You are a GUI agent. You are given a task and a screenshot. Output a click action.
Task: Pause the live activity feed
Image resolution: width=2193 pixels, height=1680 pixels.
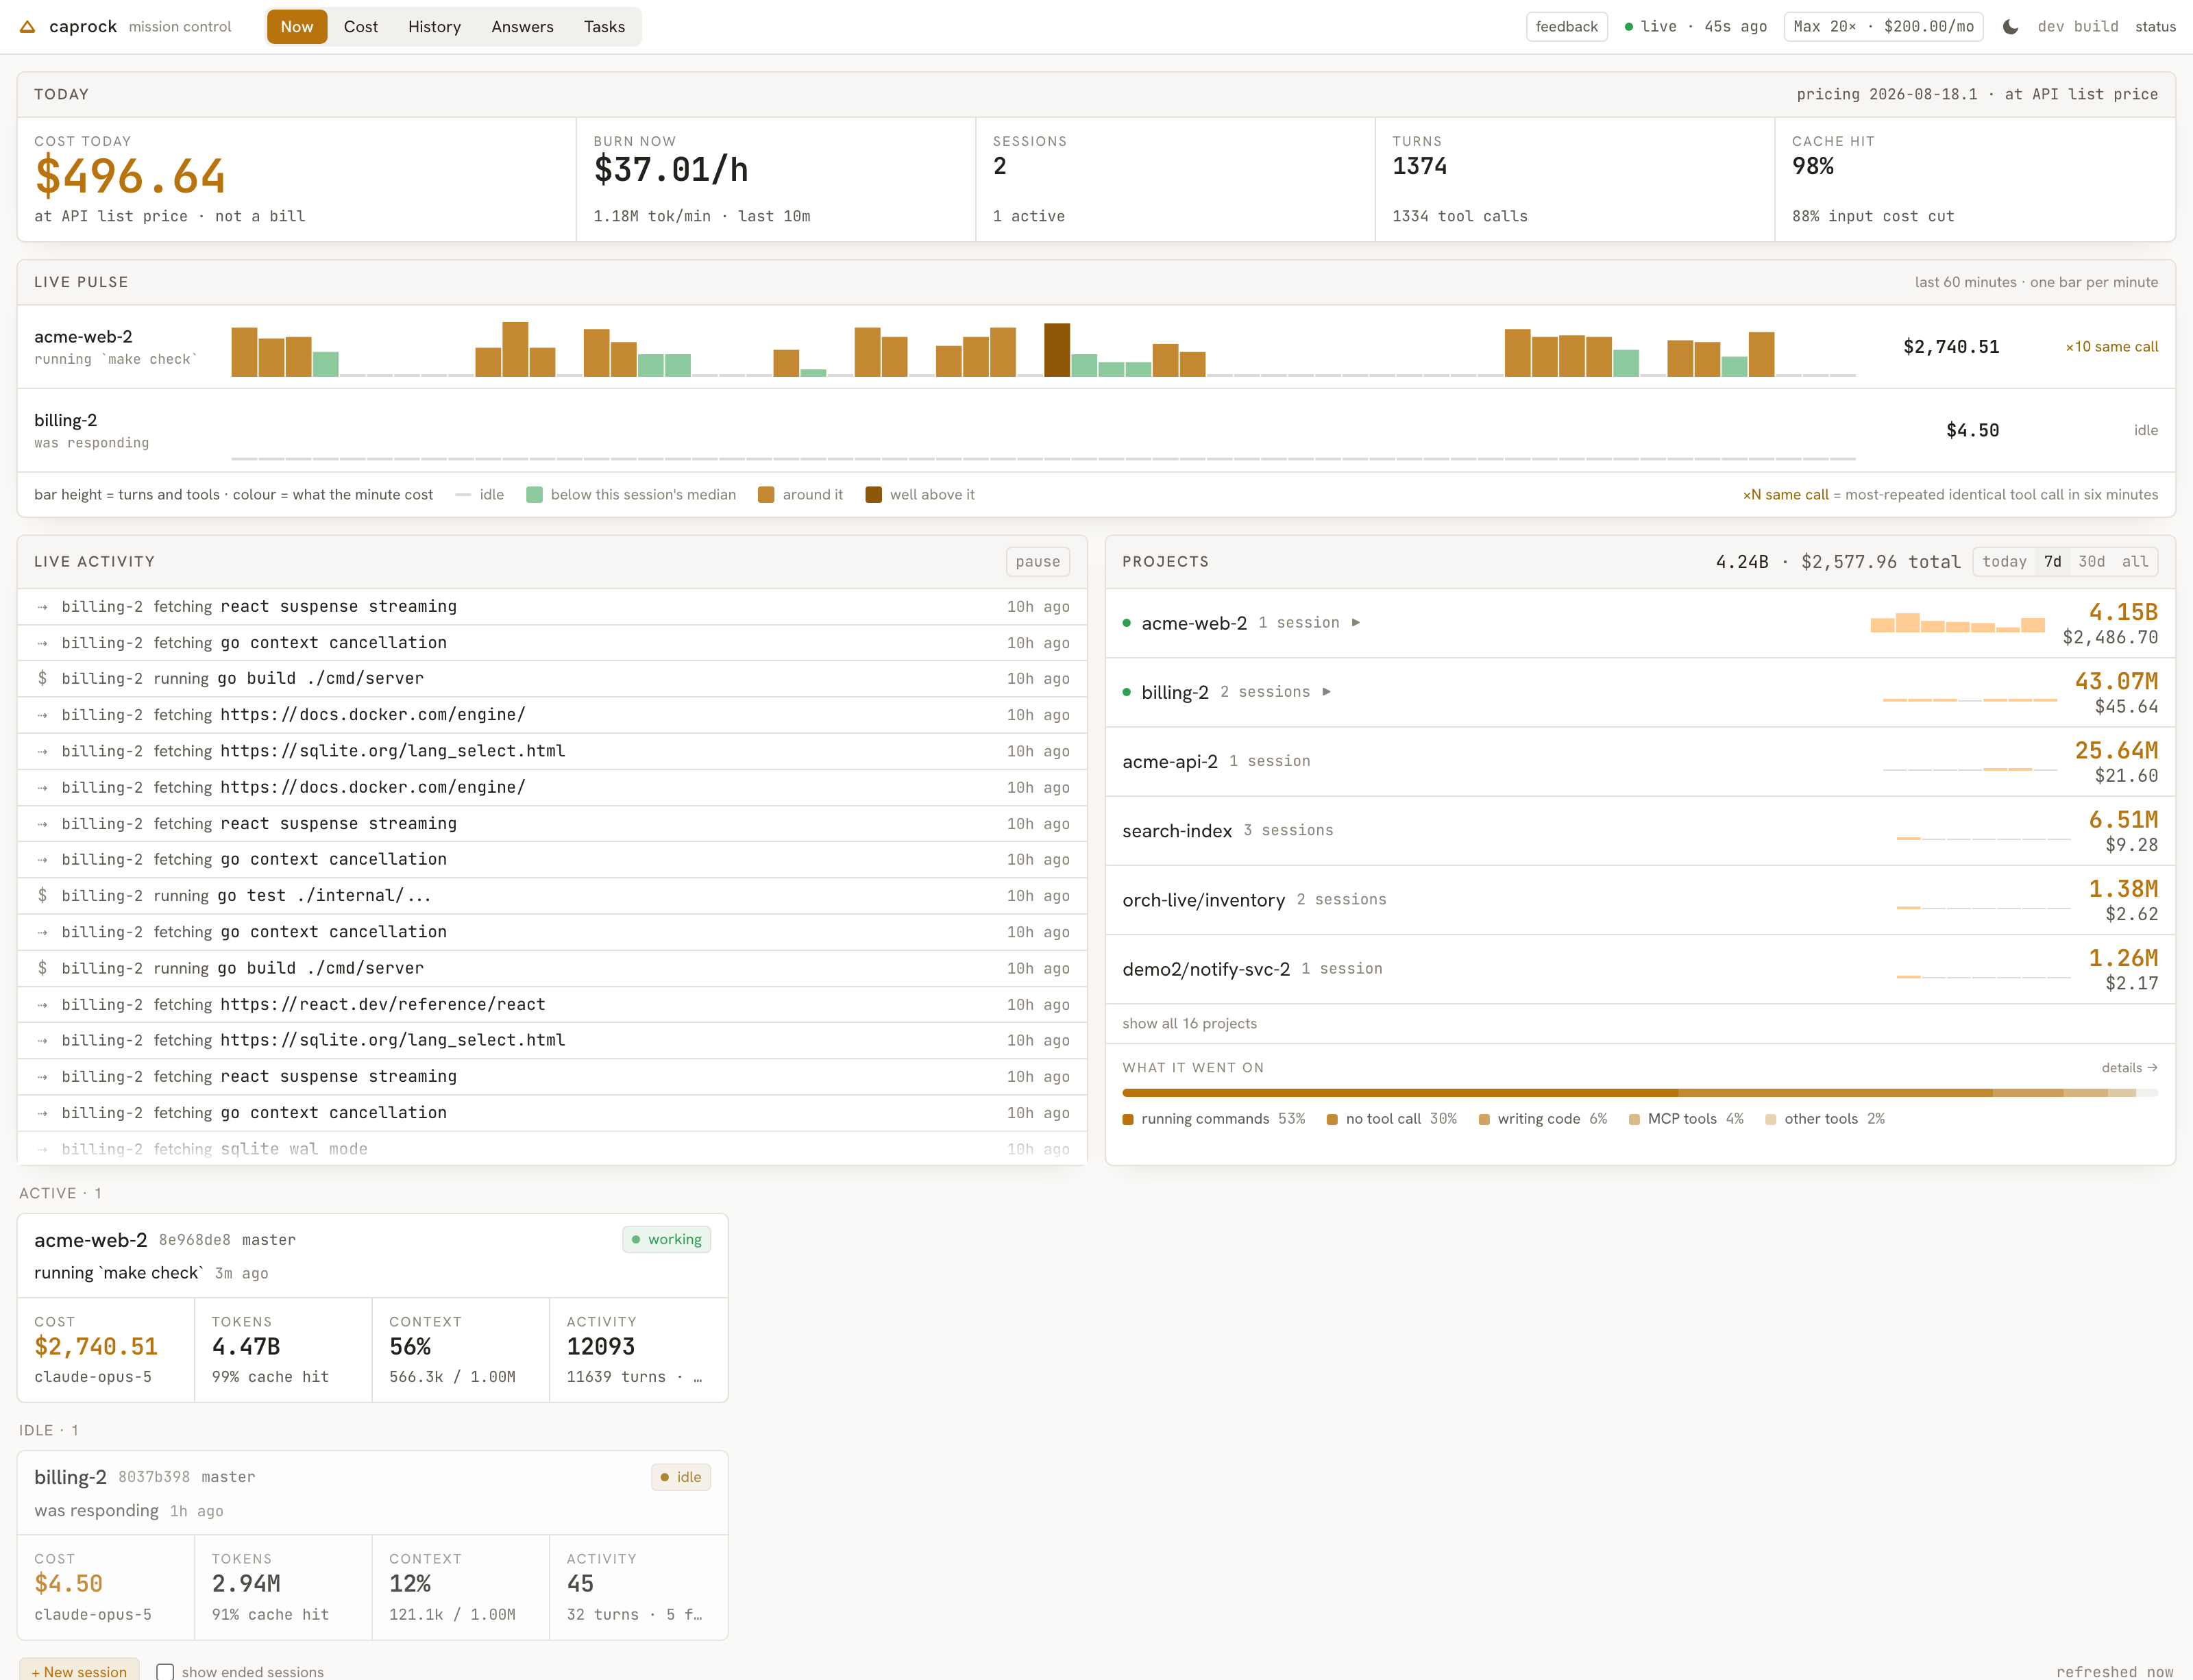point(1037,562)
